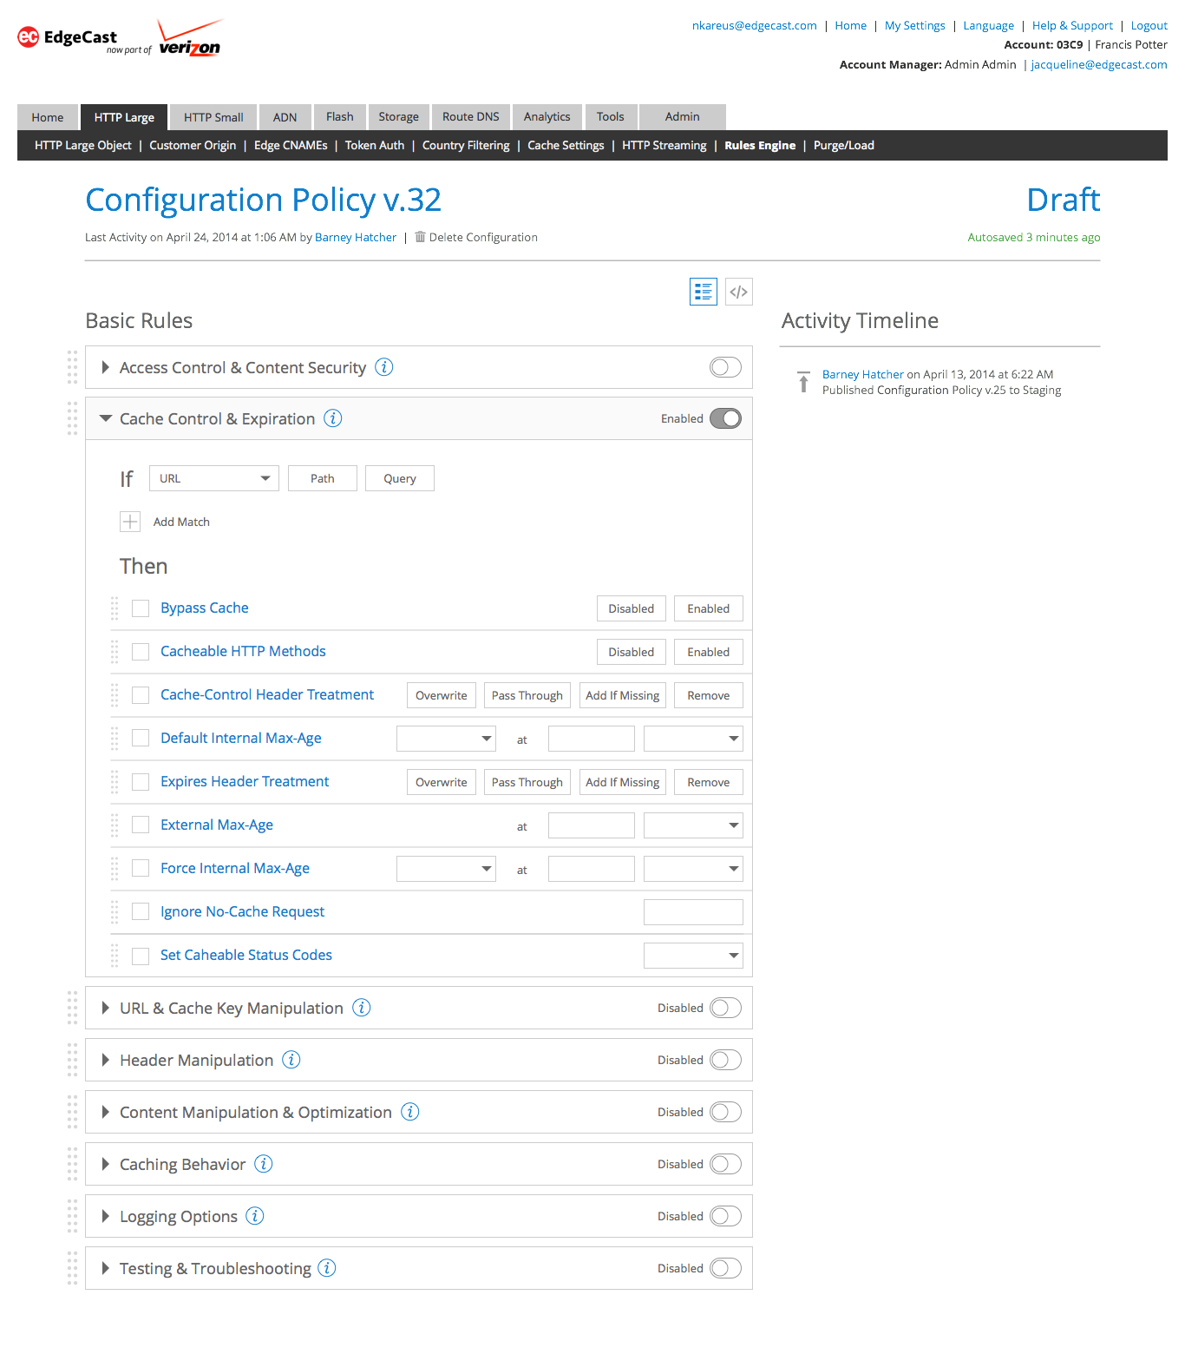Open info icon for Header Manipulation
The width and height of the screenshot is (1185, 1354).
(x=291, y=1060)
